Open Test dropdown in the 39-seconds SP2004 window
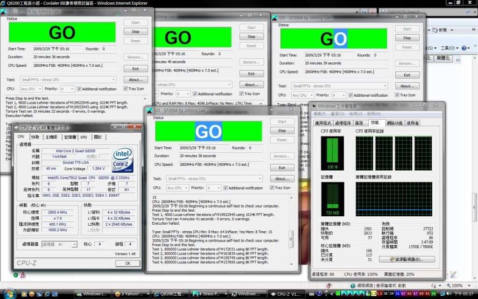 (x=340, y=86)
